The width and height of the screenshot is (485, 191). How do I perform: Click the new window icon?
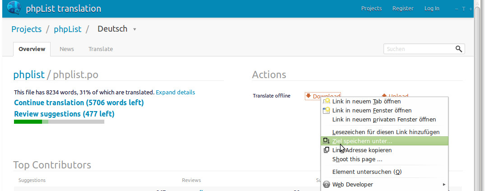coord(326,110)
